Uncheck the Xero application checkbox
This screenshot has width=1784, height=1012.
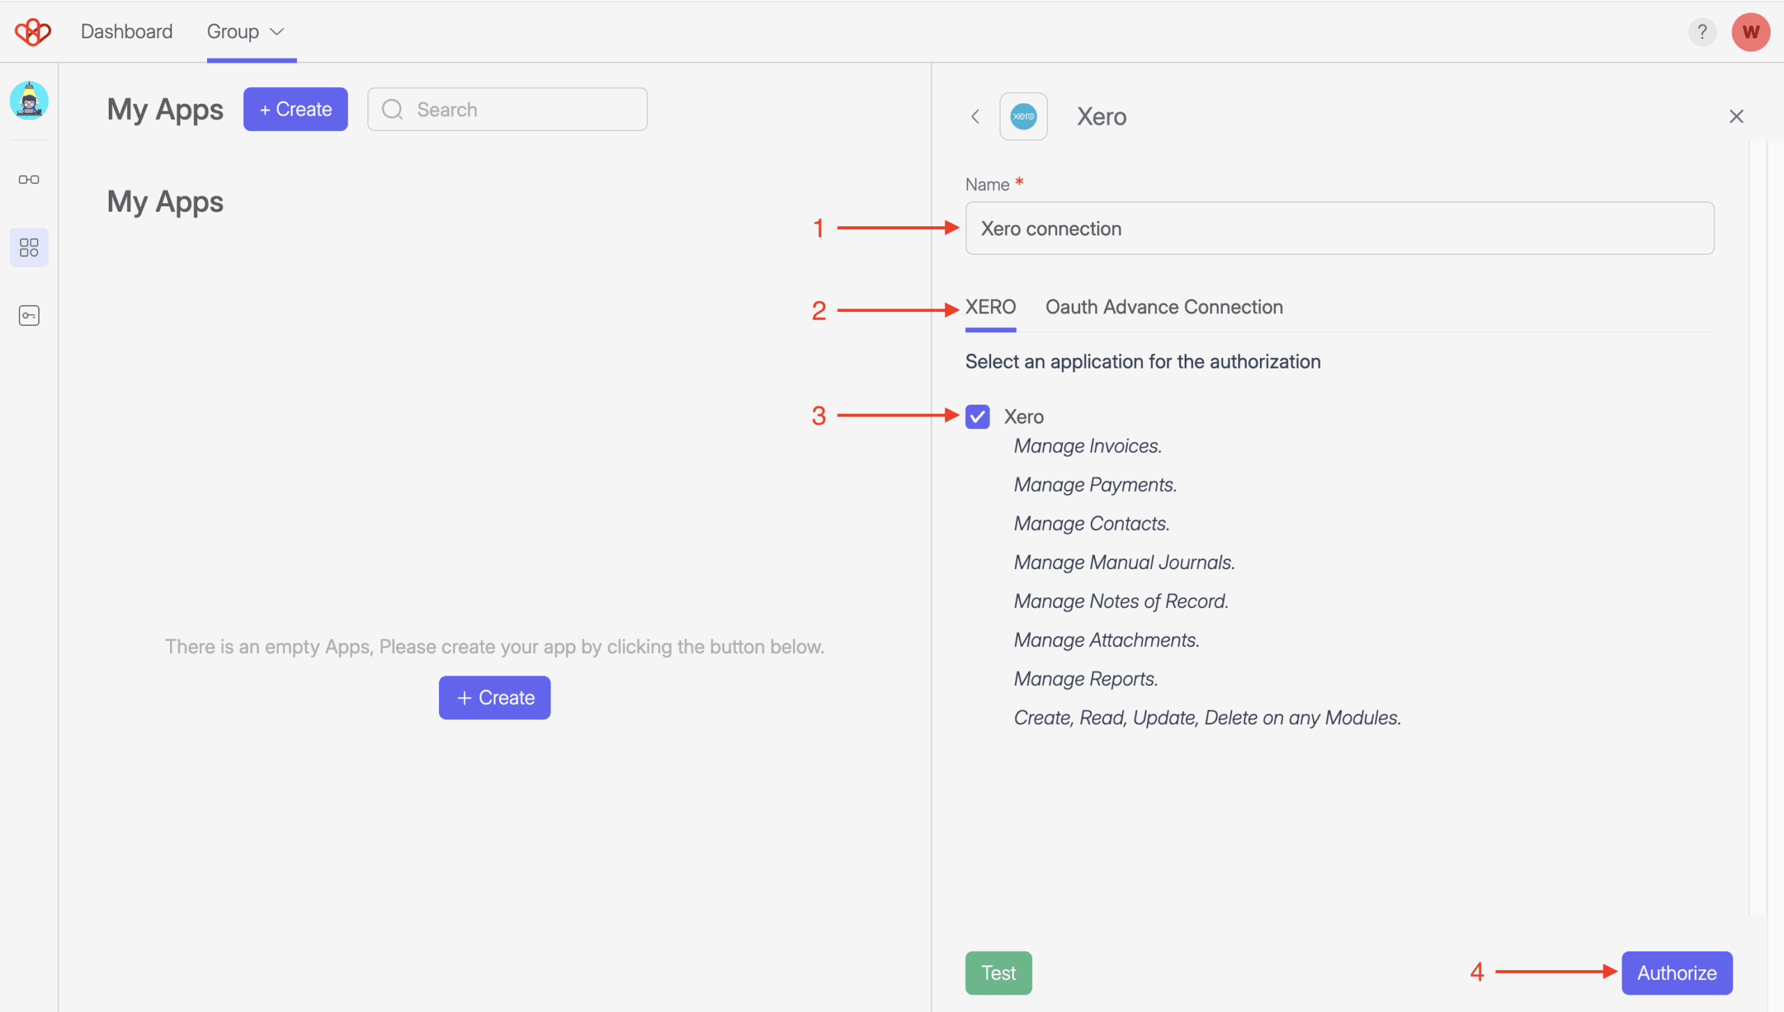tap(977, 417)
